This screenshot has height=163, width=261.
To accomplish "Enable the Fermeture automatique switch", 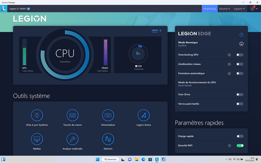I will pyautogui.click(x=240, y=73).
